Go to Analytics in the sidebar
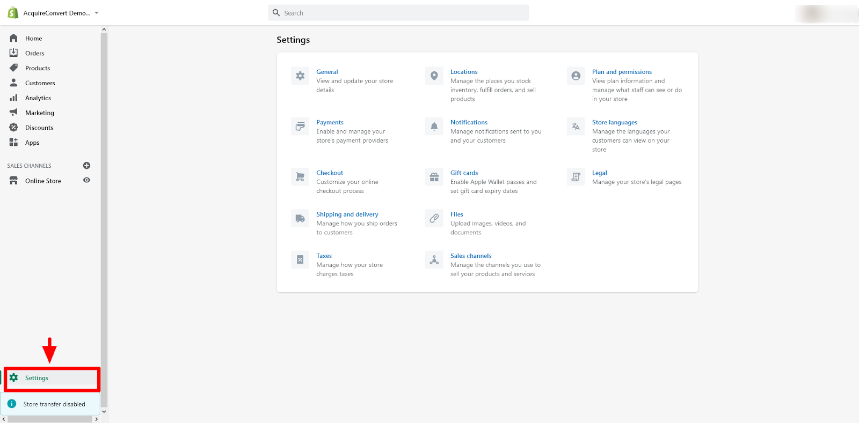Image resolution: width=859 pixels, height=423 pixels. [x=38, y=98]
